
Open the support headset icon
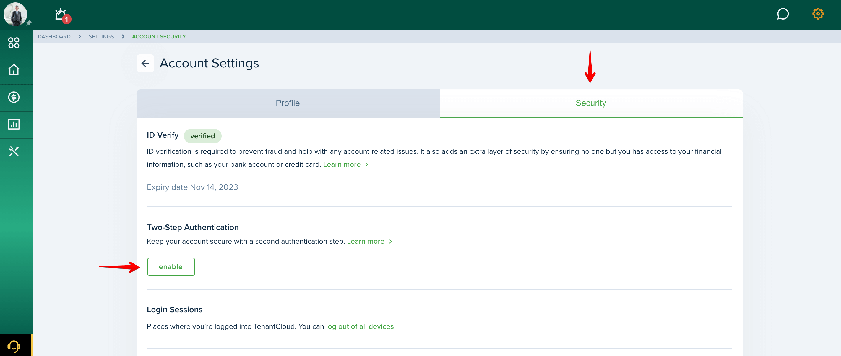point(14,346)
